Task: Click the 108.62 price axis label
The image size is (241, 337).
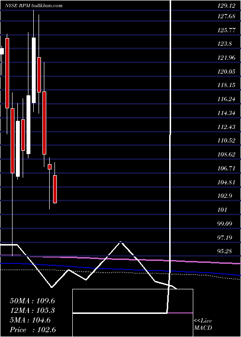Action: click(227, 155)
